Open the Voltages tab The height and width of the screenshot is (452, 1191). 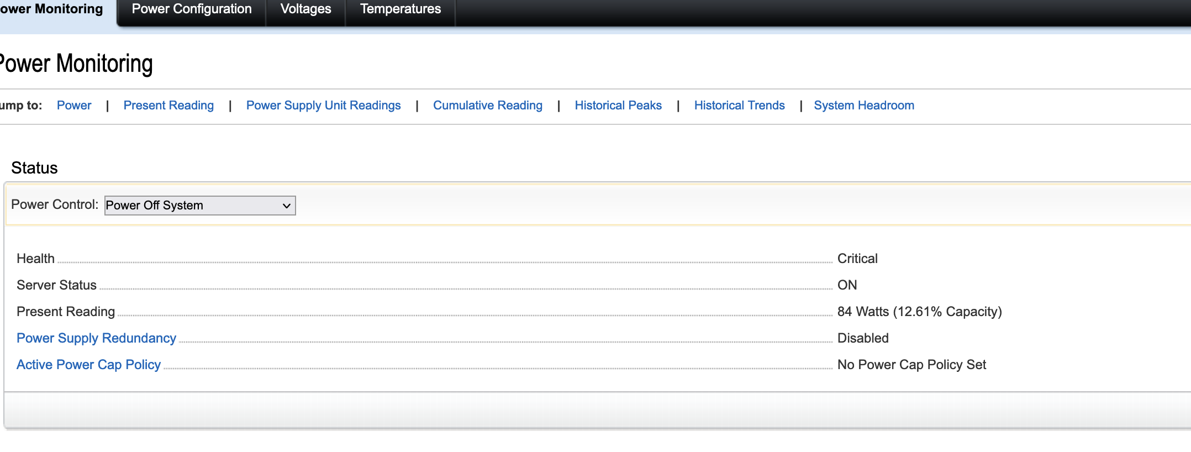[305, 9]
